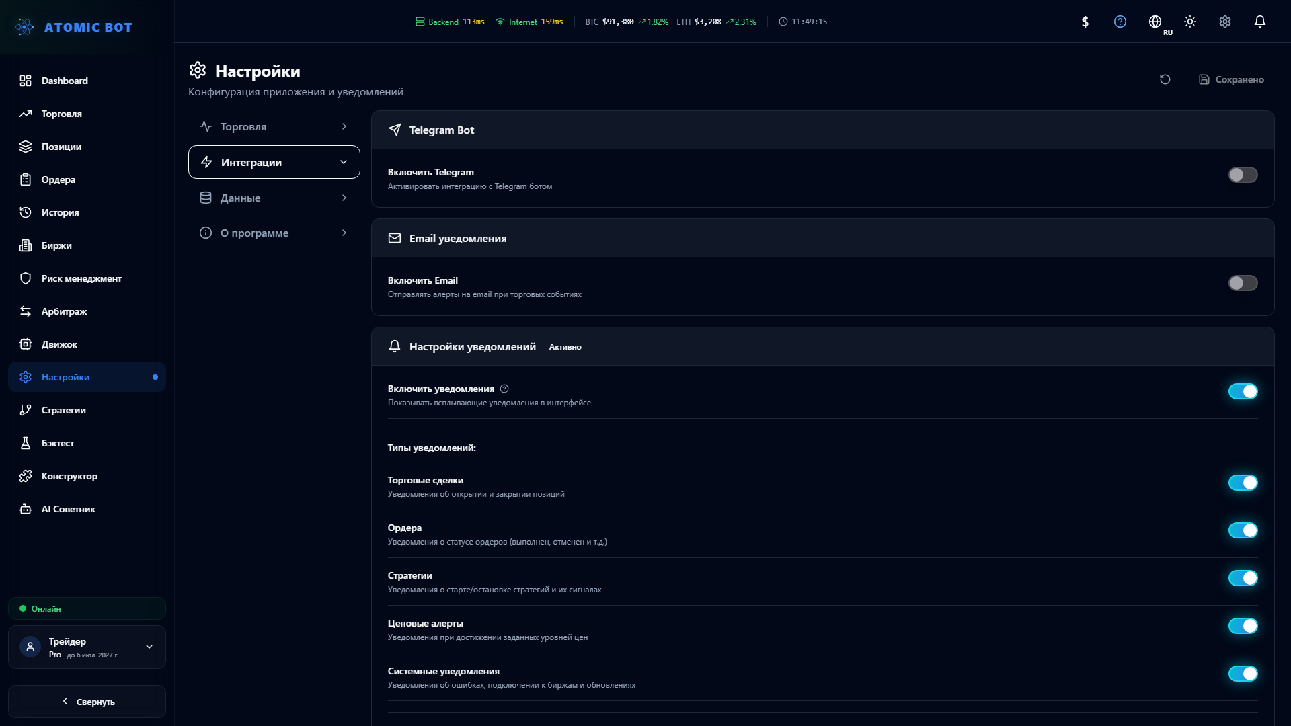Viewport: 1291px width, 726px height.
Task: Click Internet 159ms latency indicator
Action: [x=530, y=22]
